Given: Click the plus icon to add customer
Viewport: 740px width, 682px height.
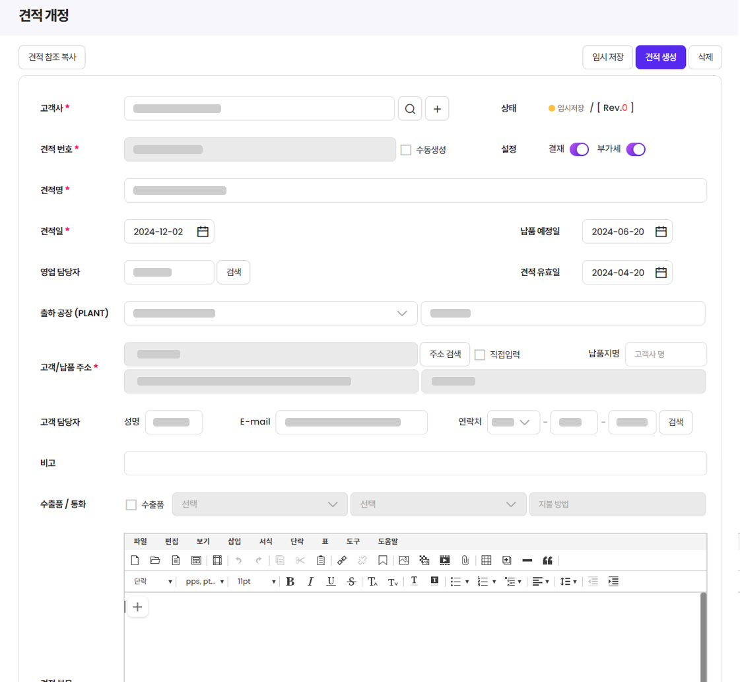Looking at the screenshot, I should [x=437, y=109].
